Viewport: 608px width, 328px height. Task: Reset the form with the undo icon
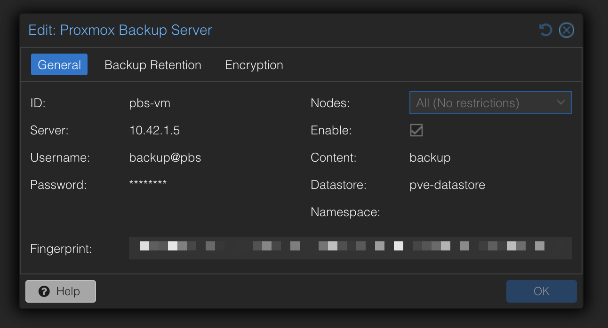coord(545,31)
